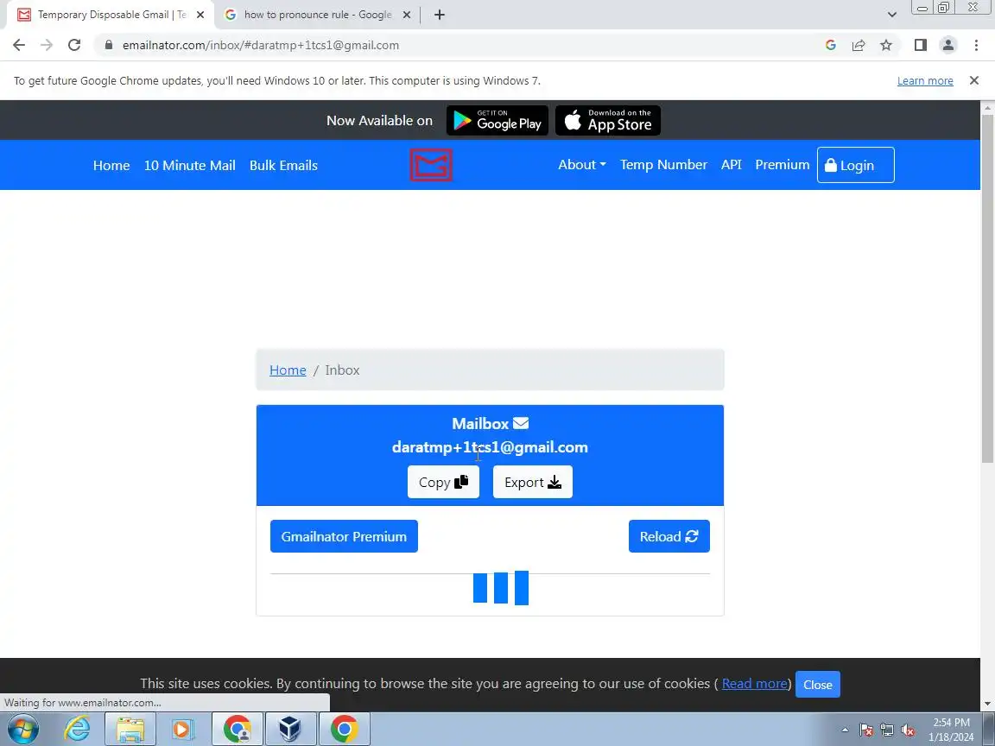Open Windows Explorer from the taskbar
995x746 pixels.
pos(130,729)
